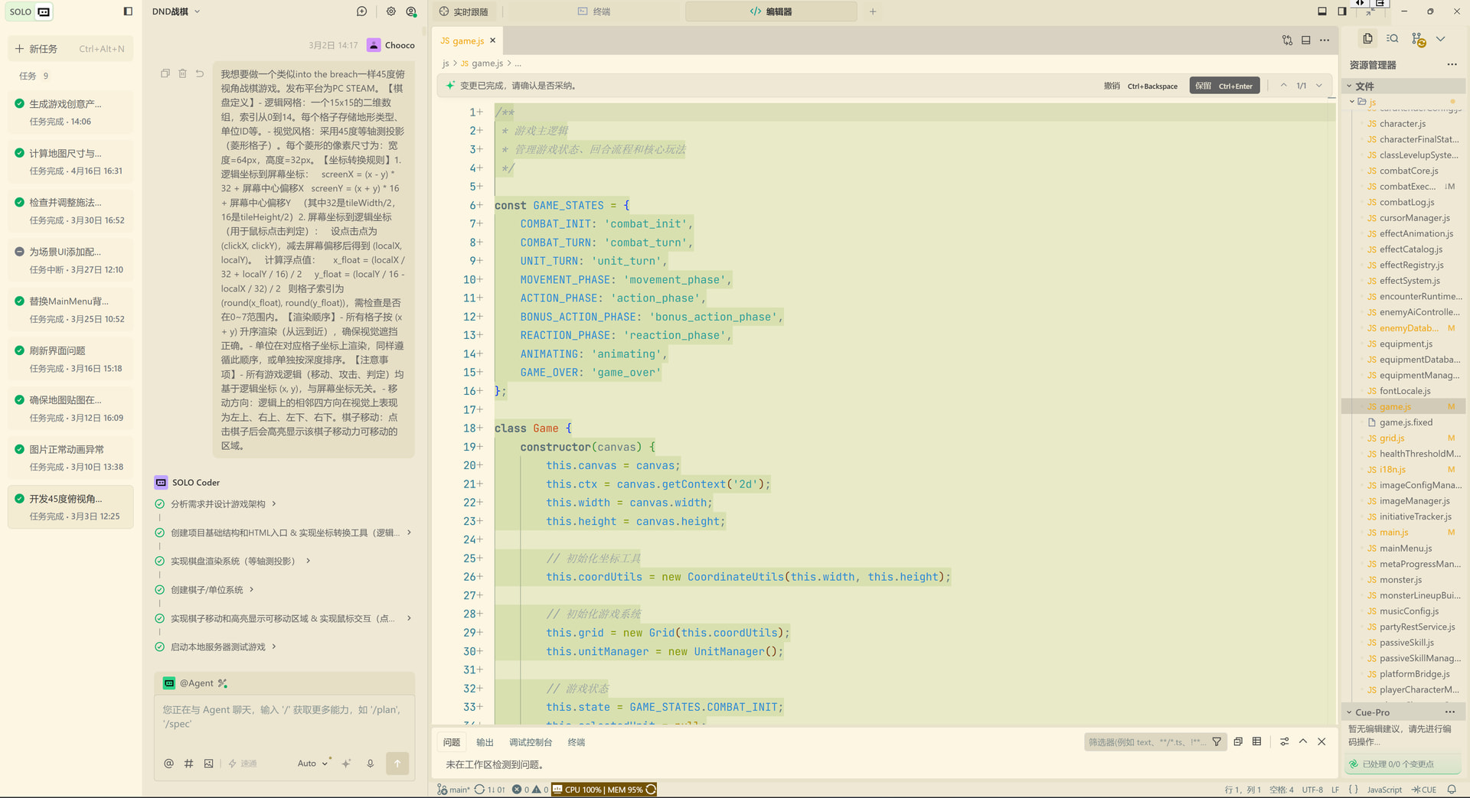Viewport: 1470px width, 798px height.
Task: Switch to the 终端 top tab
Action: point(594,11)
